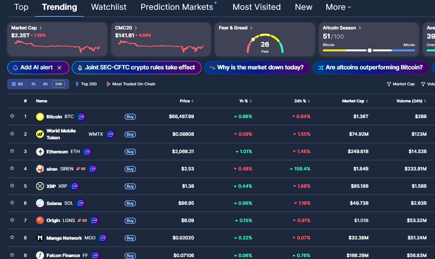Filter by Top 200 coins
The width and height of the screenshot is (435, 259).
point(86,84)
